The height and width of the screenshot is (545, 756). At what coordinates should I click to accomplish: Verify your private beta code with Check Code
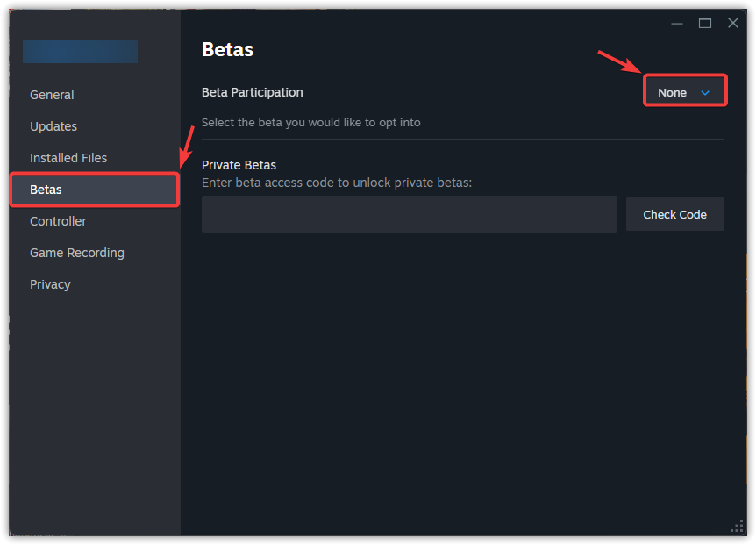coord(674,214)
